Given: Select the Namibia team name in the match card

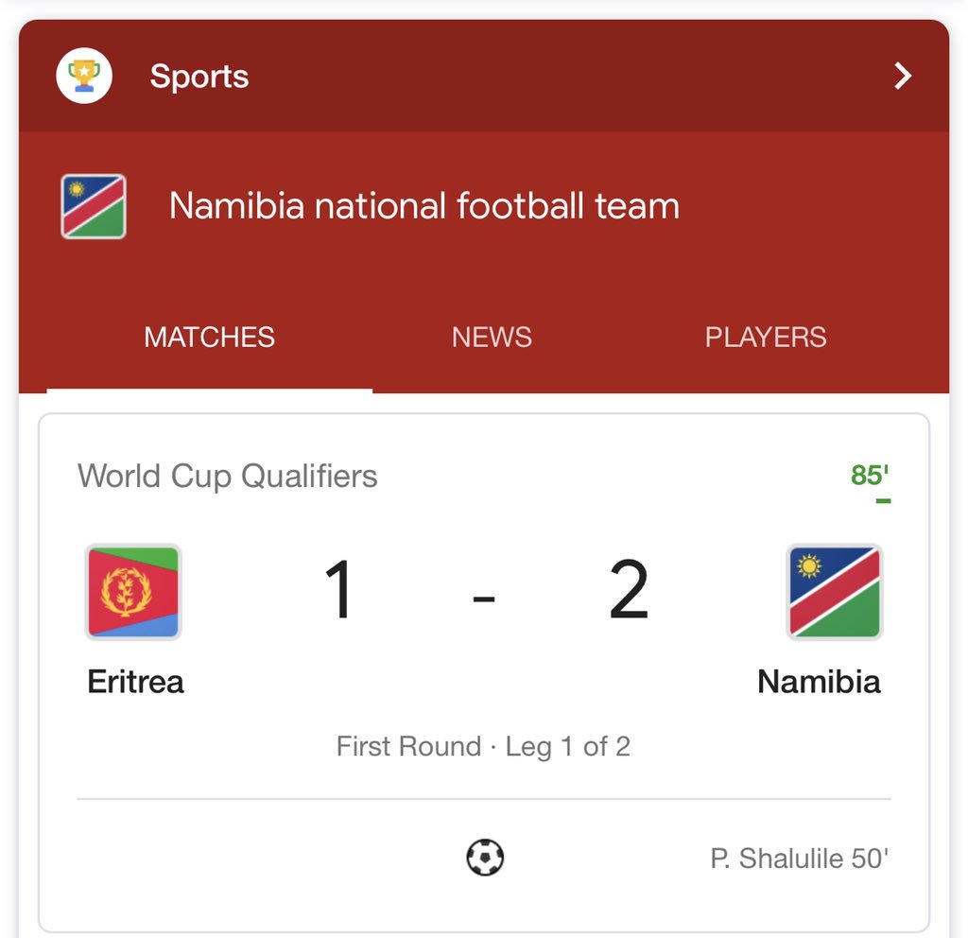Looking at the screenshot, I should pyautogui.click(x=819, y=682).
